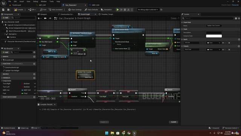Viewport: 241px width, 136px height.
Task: Click the Browse to asset icon
Action: click(9, 10)
